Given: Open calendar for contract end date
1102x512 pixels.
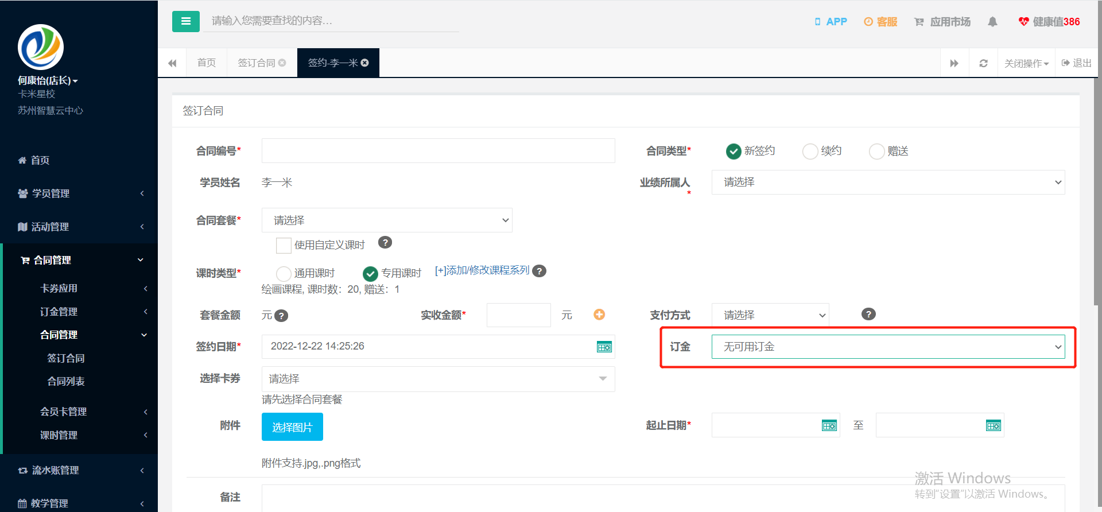Looking at the screenshot, I should [x=994, y=425].
